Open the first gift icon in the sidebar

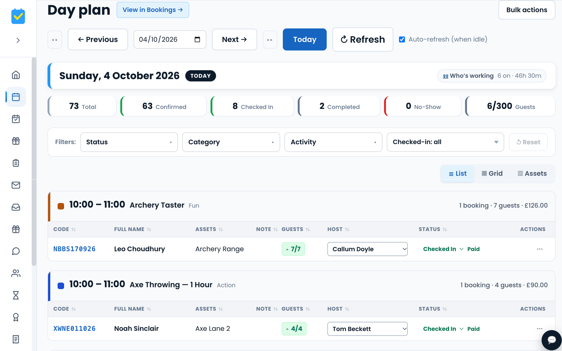(x=16, y=141)
